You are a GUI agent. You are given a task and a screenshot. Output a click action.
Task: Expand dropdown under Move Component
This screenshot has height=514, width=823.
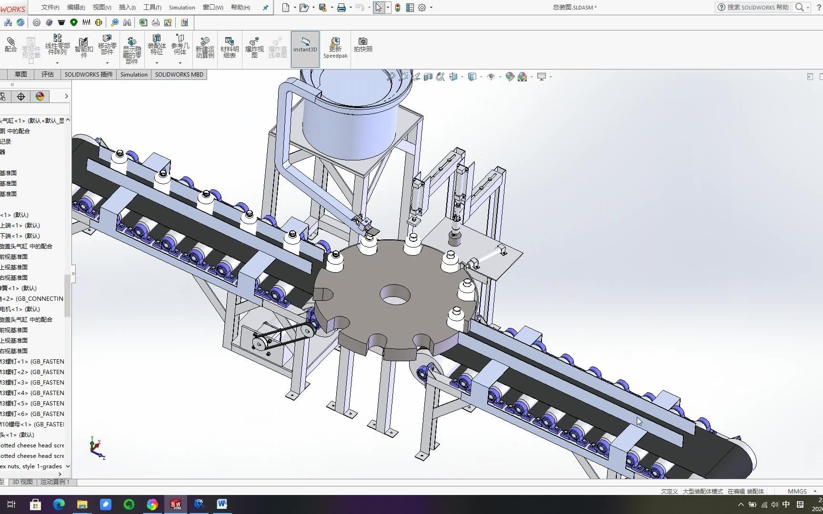(x=107, y=63)
